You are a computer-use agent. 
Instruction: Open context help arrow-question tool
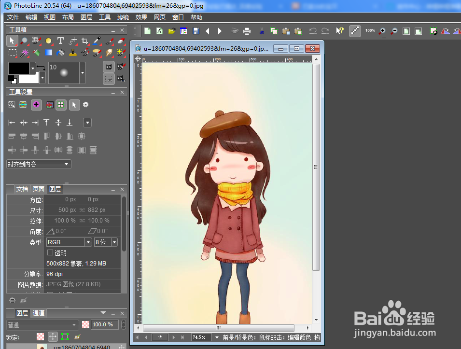click(x=340, y=31)
